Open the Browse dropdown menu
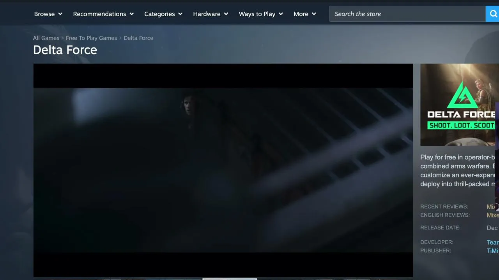This screenshot has height=280, width=499. click(x=48, y=14)
